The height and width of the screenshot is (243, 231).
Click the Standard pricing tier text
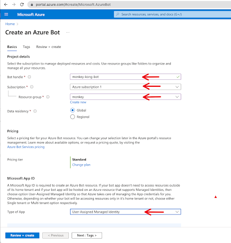click(x=79, y=159)
